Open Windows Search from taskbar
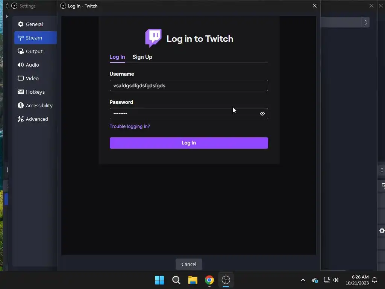Screen dimensions: 385x289 click(176, 280)
